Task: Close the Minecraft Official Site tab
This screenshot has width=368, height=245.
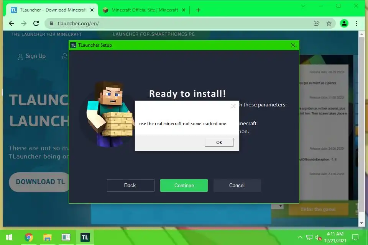Action: (x=184, y=10)
